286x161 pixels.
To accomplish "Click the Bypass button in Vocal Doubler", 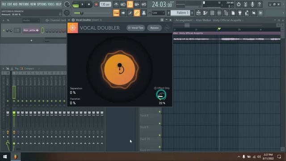I will pos(154,28).
